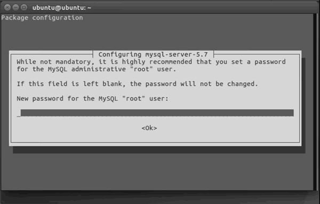Click the "If this field is left blank" line
Viewport: 320px width, 204px height.
tap(138, 84)
